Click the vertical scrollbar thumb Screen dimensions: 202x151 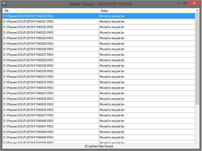[197, 59]
